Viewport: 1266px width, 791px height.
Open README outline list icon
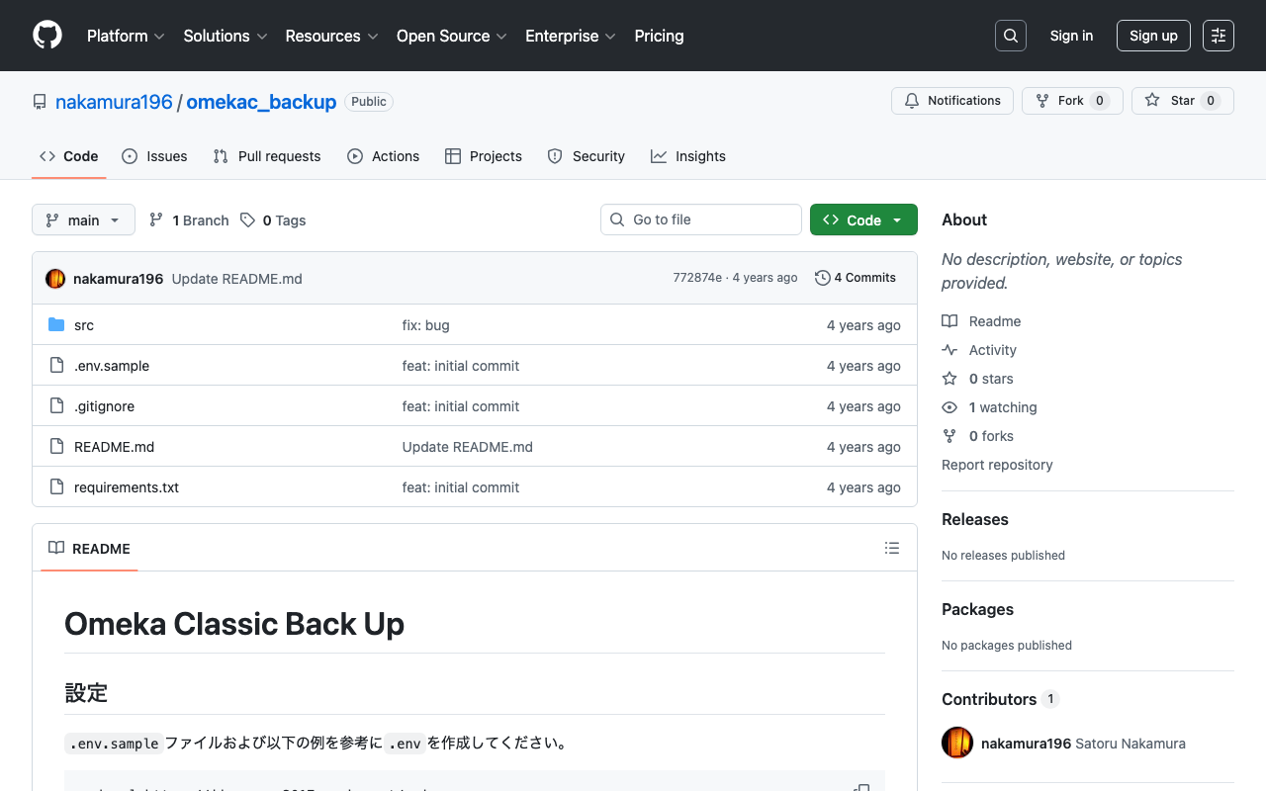pos(891,548)
